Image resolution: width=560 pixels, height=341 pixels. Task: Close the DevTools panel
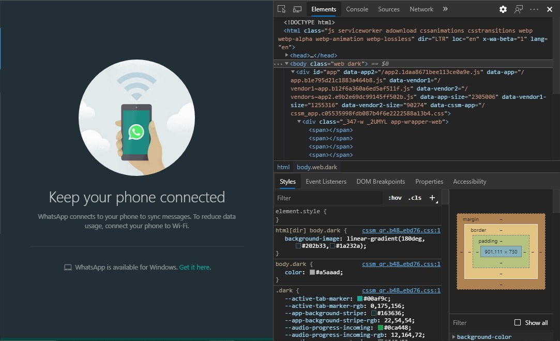click(x=550, y=9)
